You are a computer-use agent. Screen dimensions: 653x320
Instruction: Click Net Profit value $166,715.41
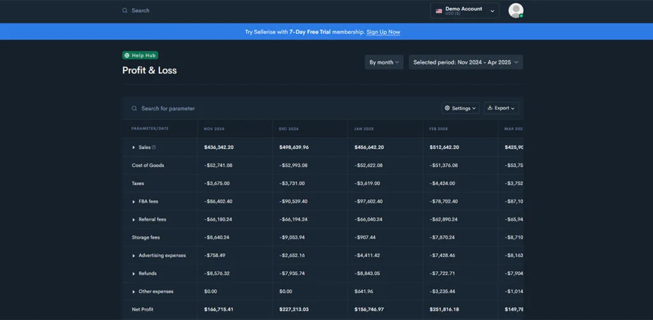[219, 310]
